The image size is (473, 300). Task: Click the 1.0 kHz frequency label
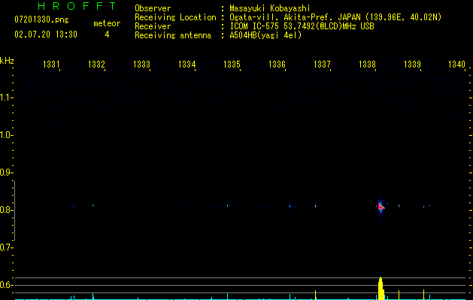pos(6,135)
